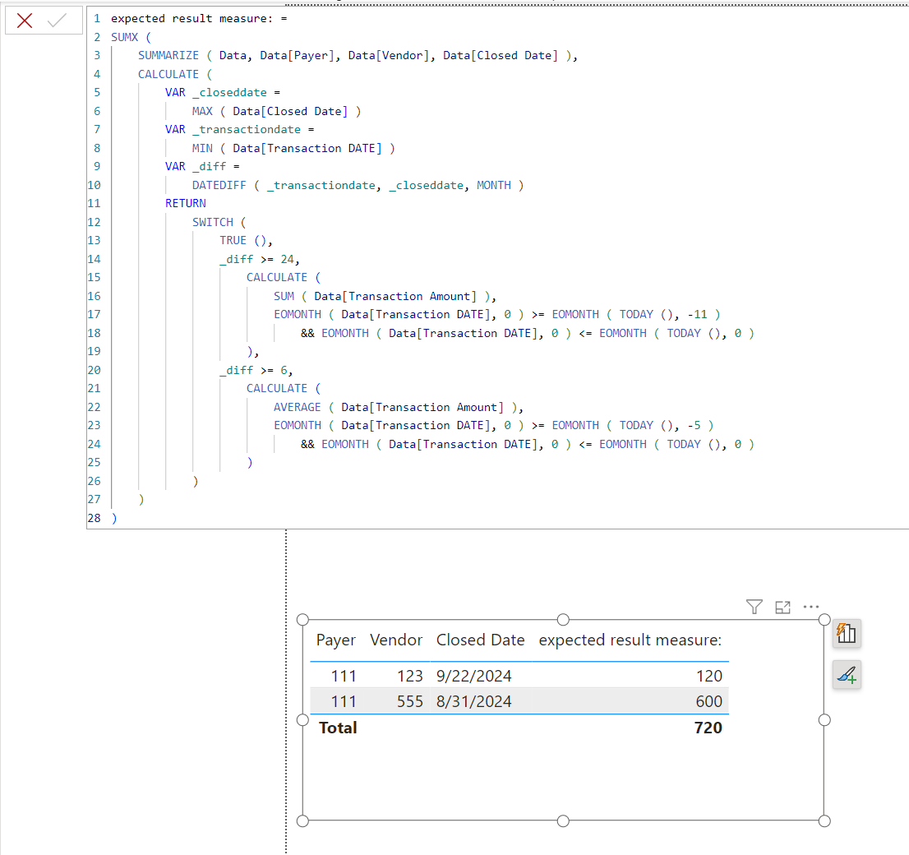Sort by the Payer column header
909x855 pixels.
click(335, 640)
